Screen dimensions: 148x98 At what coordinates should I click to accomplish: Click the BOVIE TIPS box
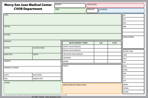click(x=18, y=56)
